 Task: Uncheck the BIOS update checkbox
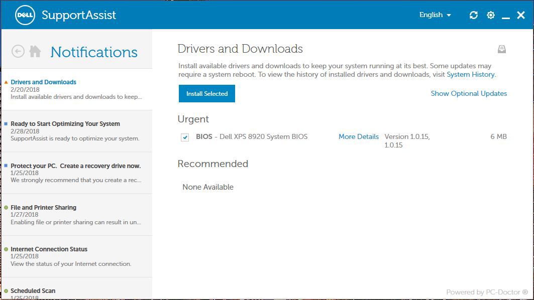click(185, 137)
